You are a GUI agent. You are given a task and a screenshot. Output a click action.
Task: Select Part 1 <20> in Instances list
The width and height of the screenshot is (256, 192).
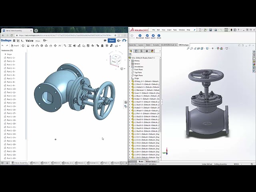click(12, 124)
